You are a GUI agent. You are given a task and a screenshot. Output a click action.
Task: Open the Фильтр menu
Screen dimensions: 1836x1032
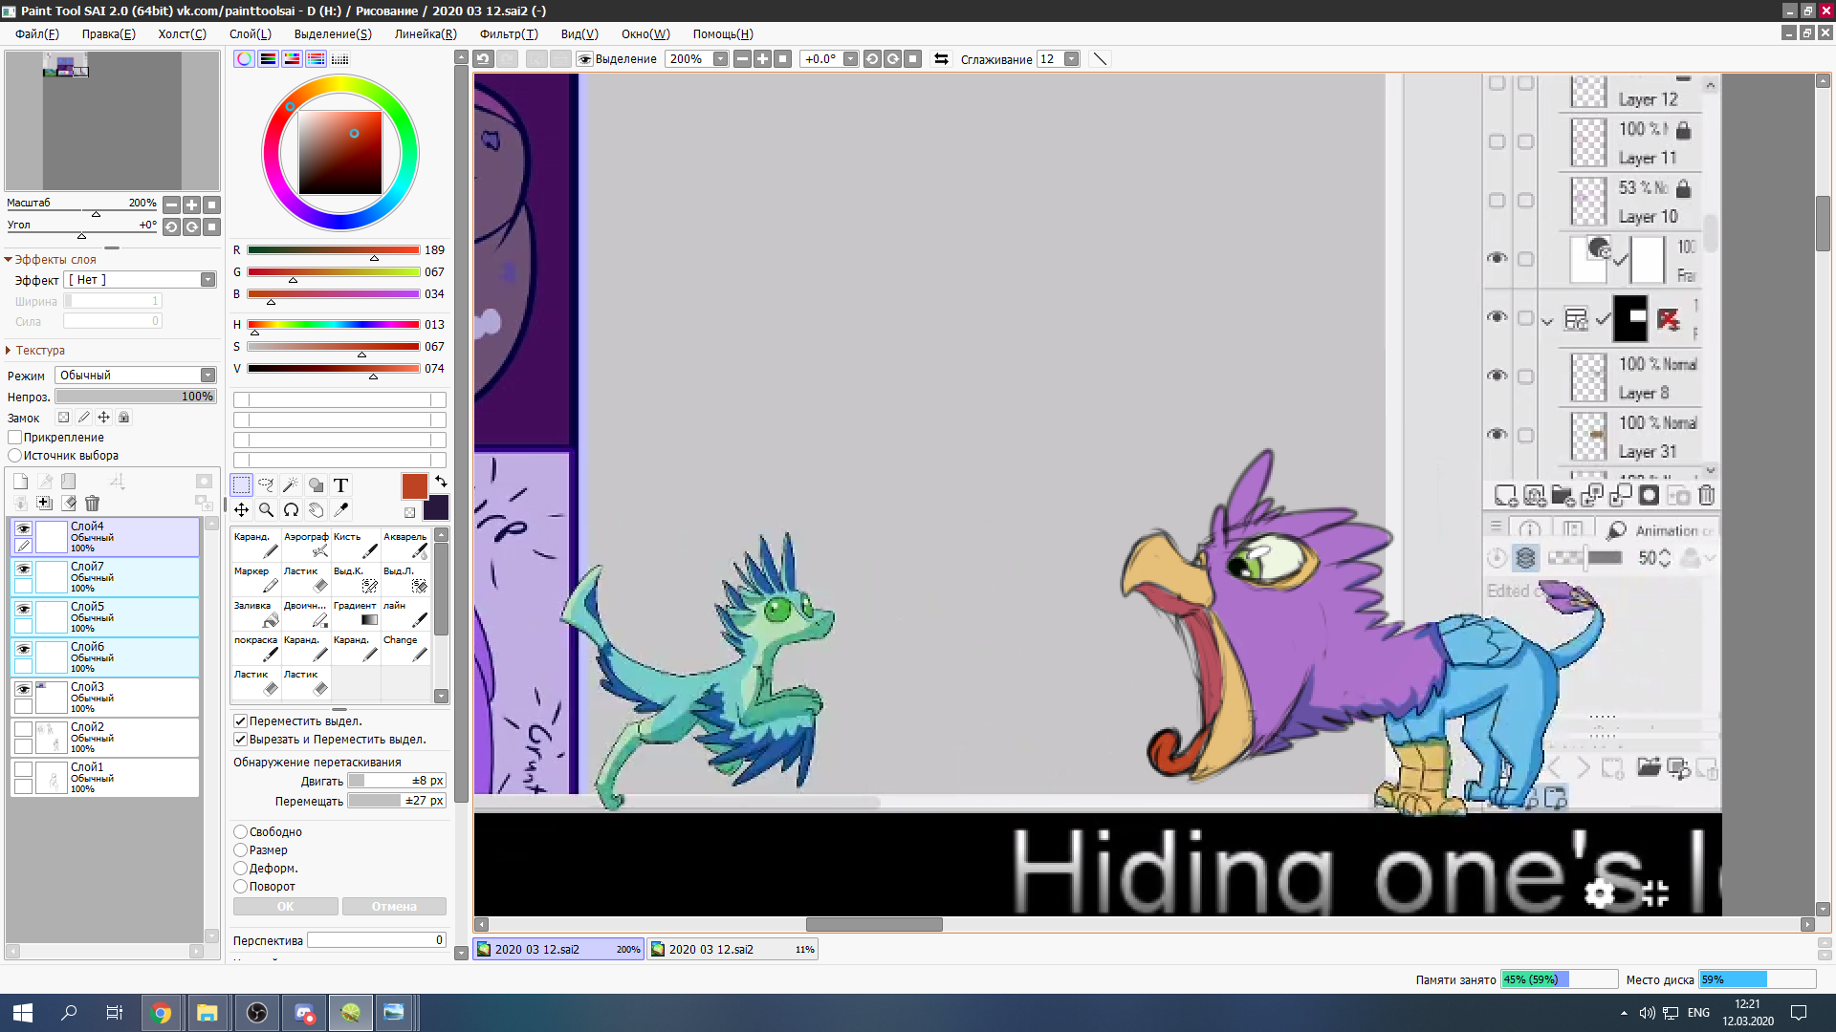tap(509, 33)
